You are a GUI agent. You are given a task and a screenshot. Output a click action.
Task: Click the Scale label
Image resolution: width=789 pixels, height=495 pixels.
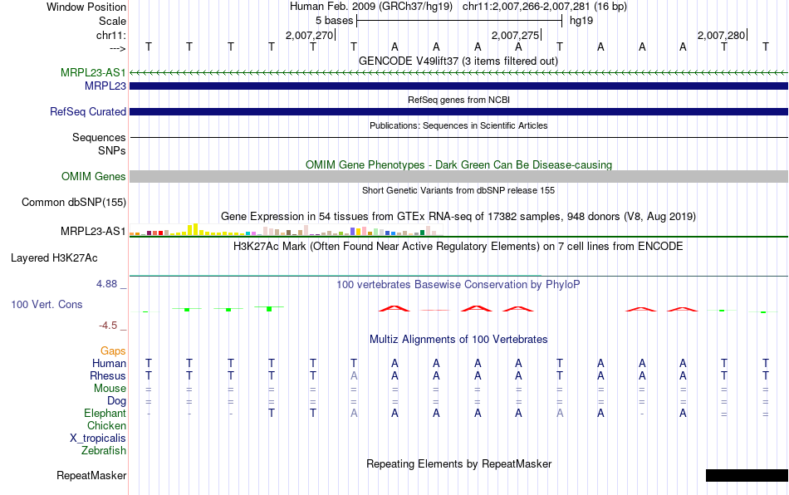pos(113,21)
